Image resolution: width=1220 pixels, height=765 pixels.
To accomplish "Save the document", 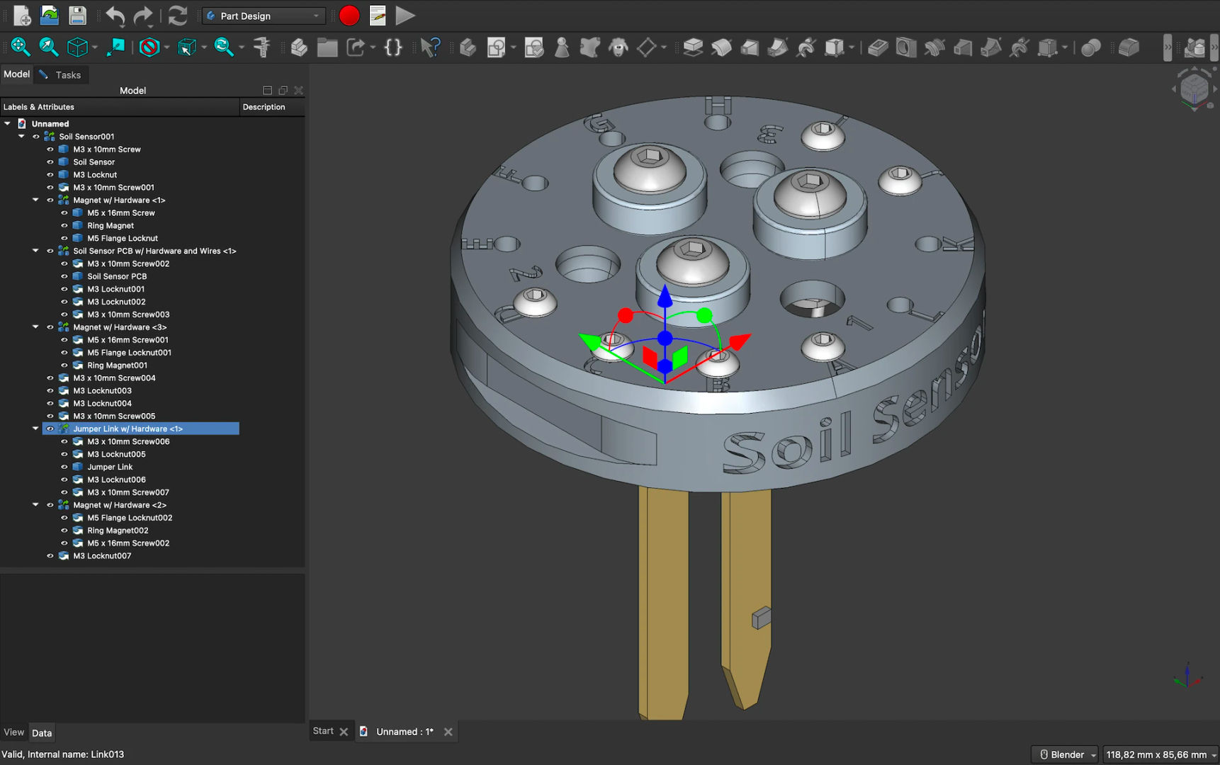I will pyautogui.click(x=77, y=15).
